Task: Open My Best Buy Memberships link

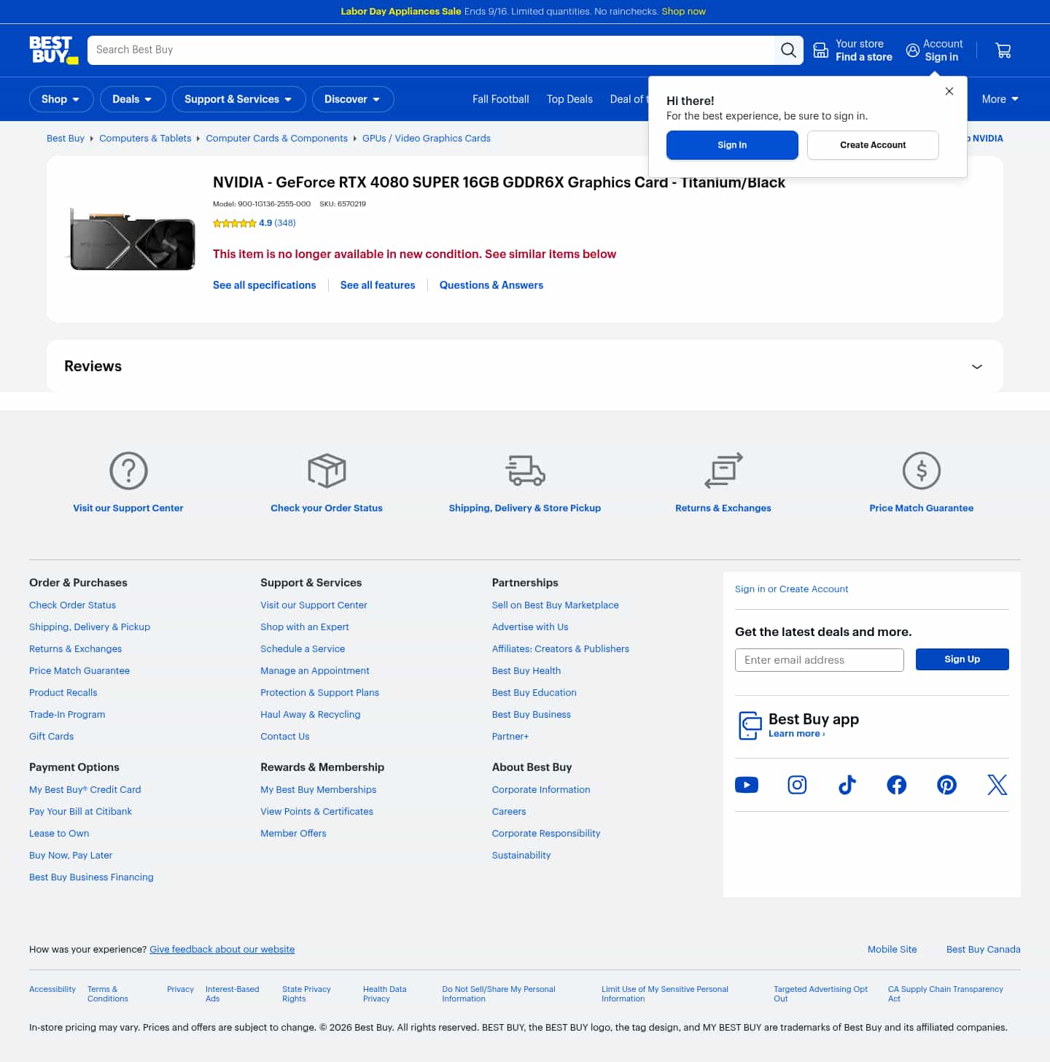Action: (x=319, y=790)
